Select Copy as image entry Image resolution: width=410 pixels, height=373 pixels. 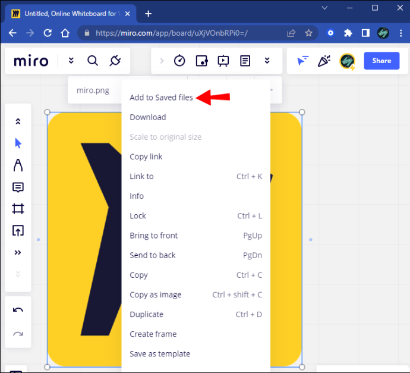click(x=196, y=294)
